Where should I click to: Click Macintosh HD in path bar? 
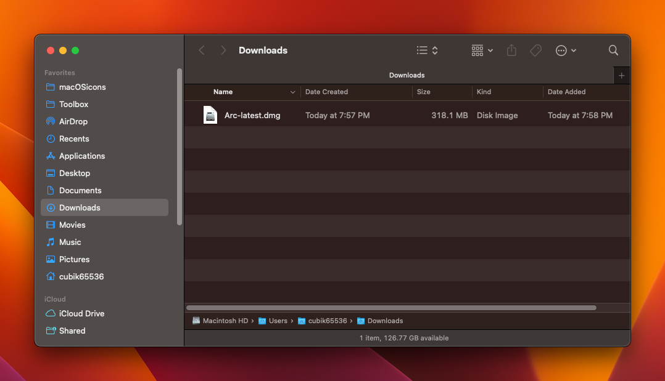[x=220, y=321]
